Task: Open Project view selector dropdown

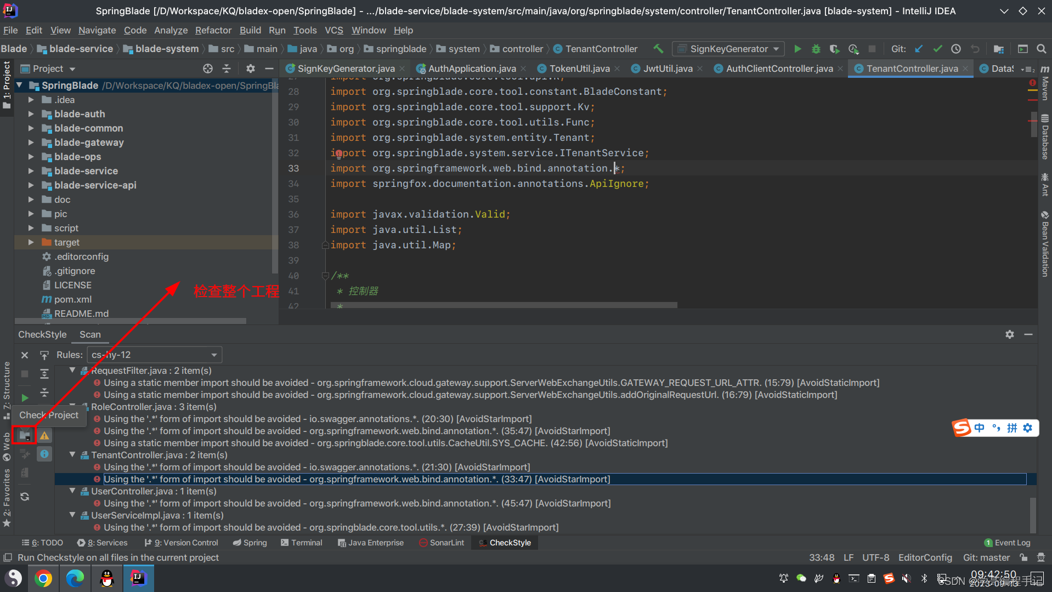Action: click(48, 69)
